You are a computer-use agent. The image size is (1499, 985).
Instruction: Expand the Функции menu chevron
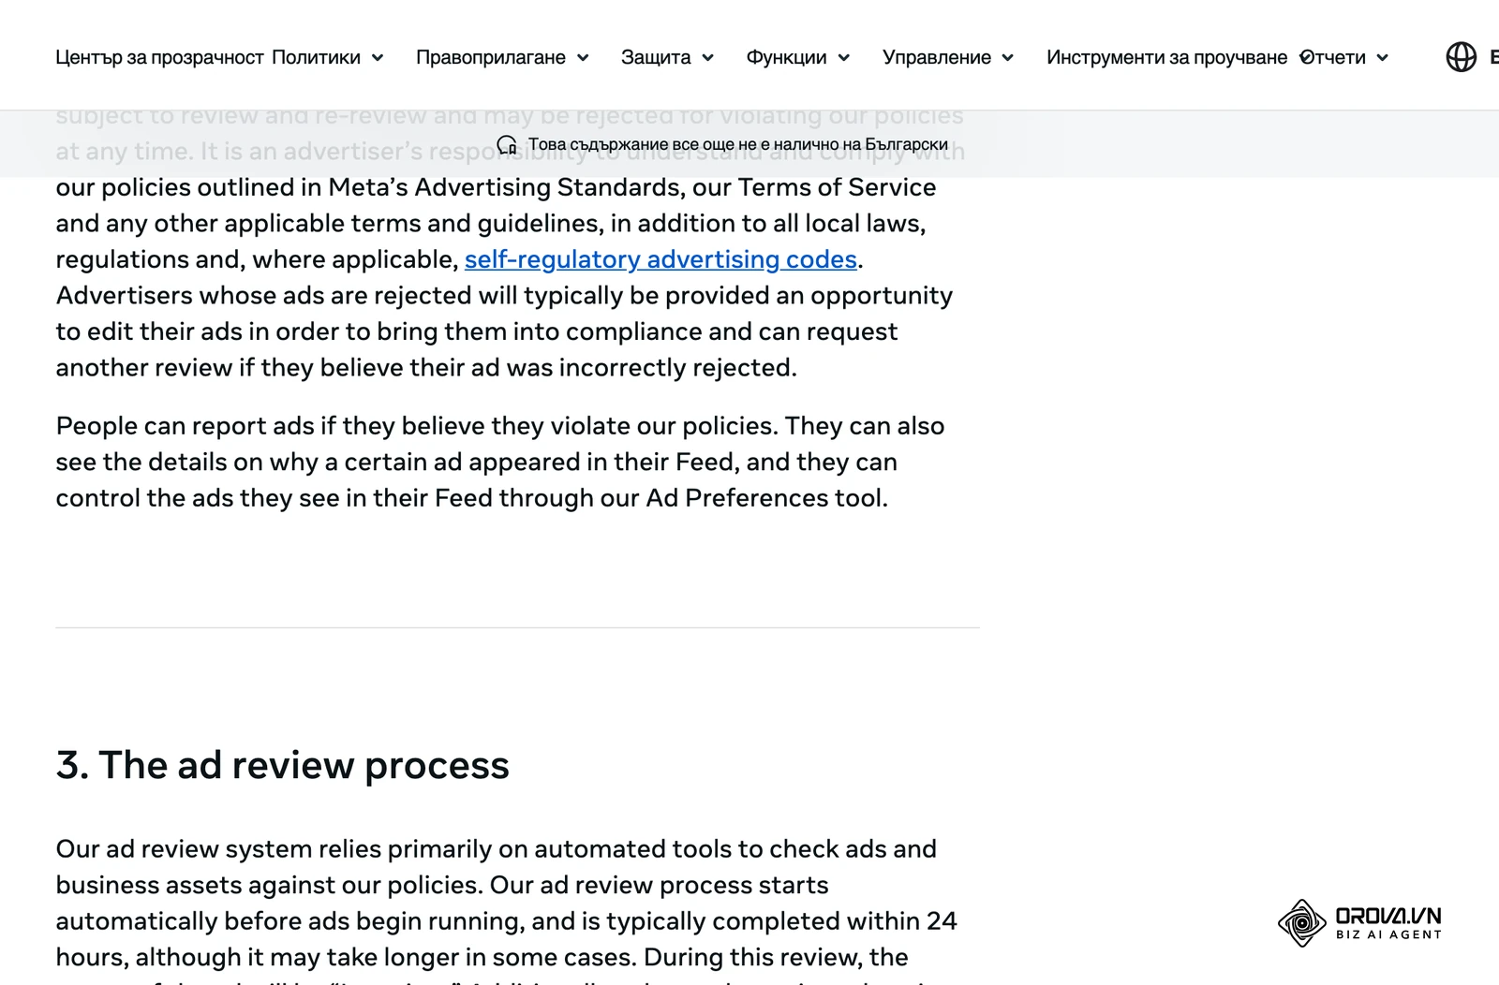[x=843, y=58]
